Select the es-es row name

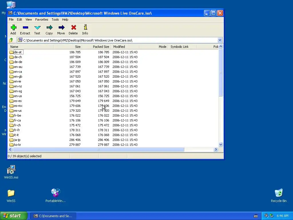point(18,101)
